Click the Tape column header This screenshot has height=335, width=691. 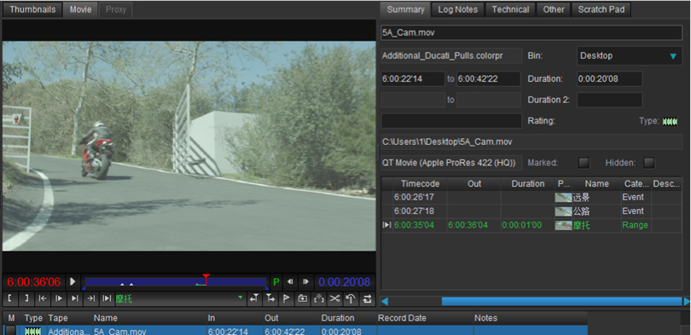(x=69, y=318)
